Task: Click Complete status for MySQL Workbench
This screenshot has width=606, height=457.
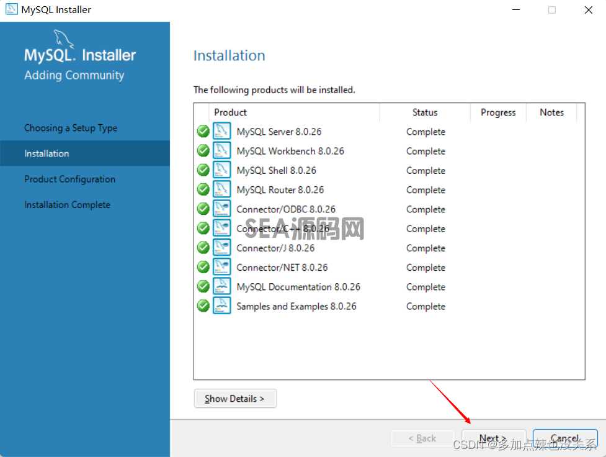Action: click(x=426, y=152)
